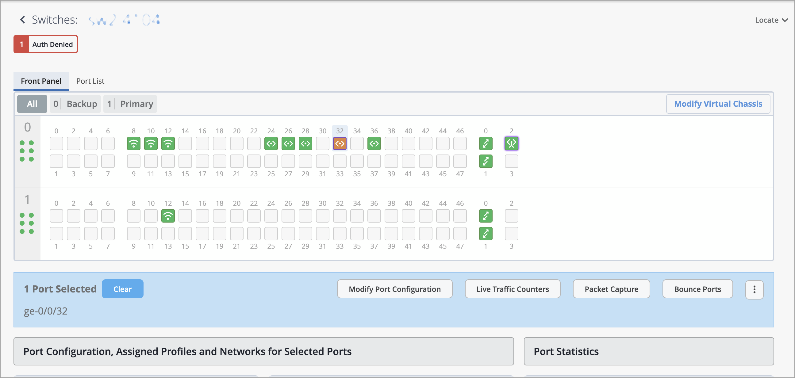795x378 pixels.
Task: Click the Modify Virtual Chassis button
Action: [718, 104]
